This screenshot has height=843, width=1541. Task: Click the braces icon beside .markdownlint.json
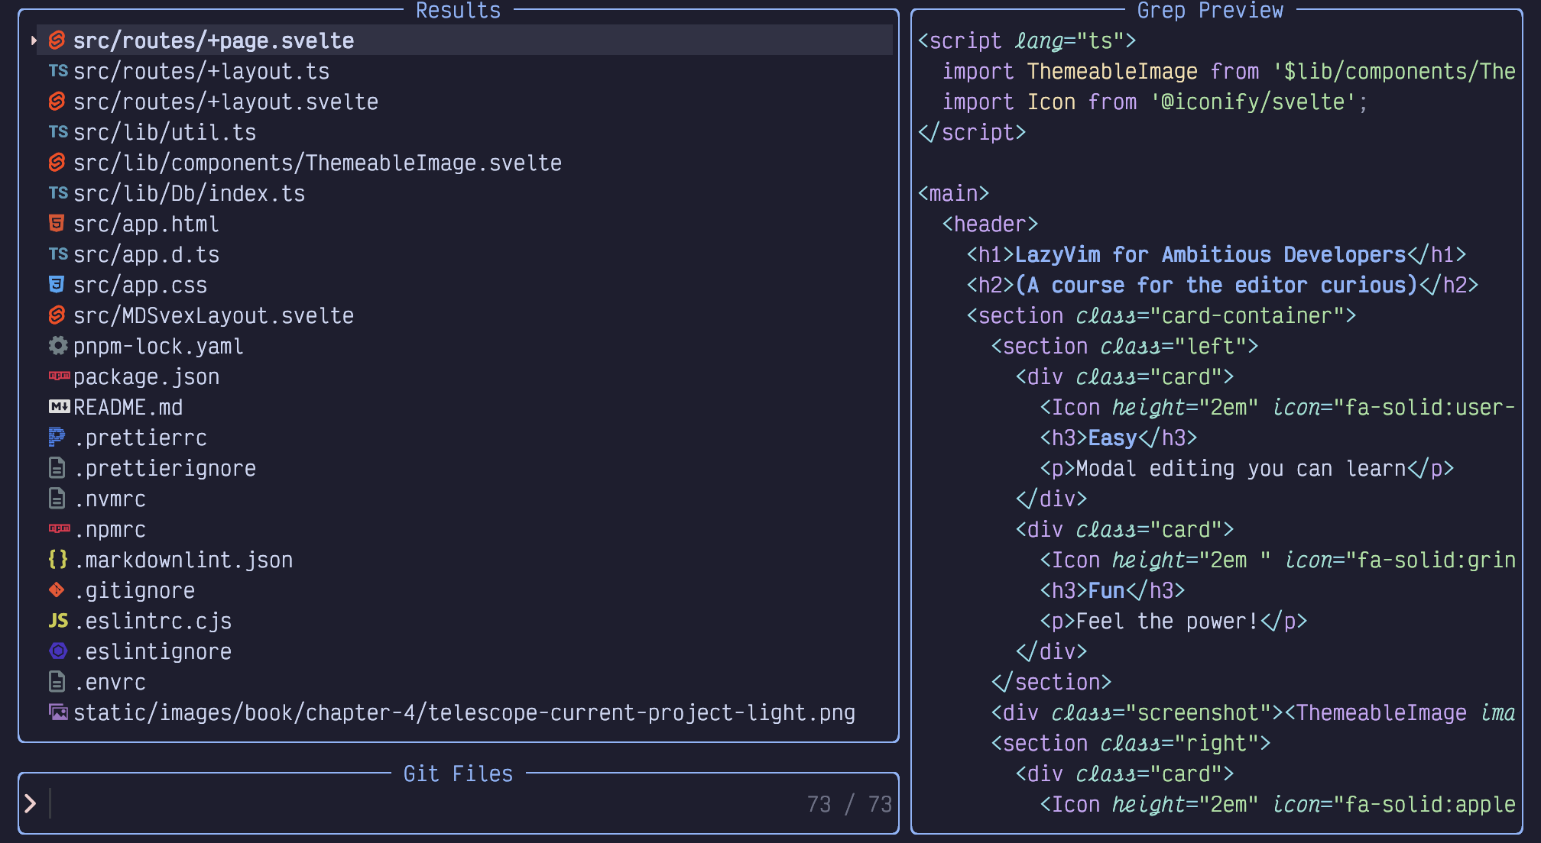[58, 560]
